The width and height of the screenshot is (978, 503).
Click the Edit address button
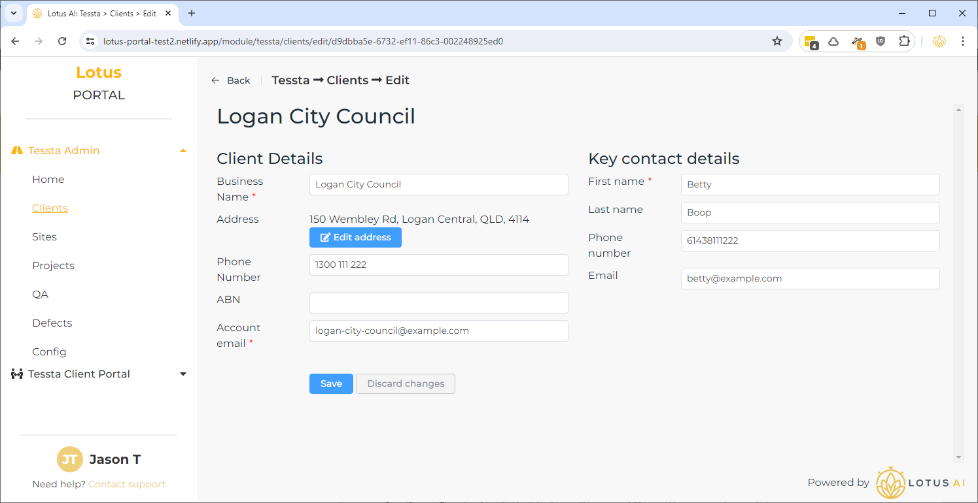click(x=355, y=238)
